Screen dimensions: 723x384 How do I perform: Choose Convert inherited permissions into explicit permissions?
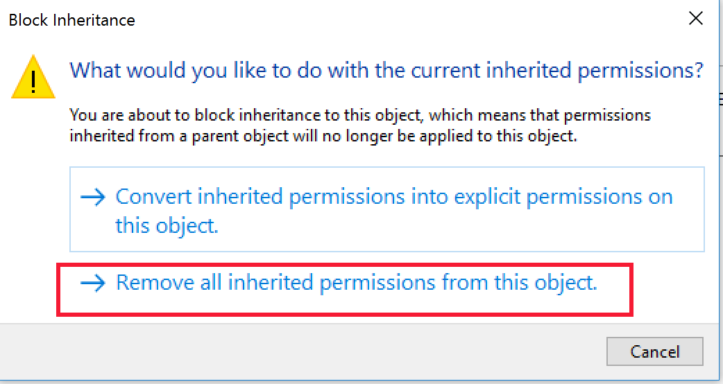click(393, 198)
